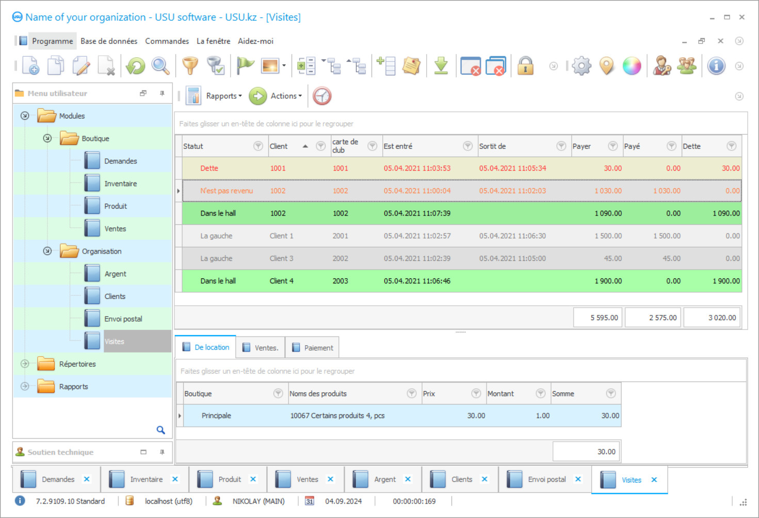Open Clients module in tree

(115, 296)
